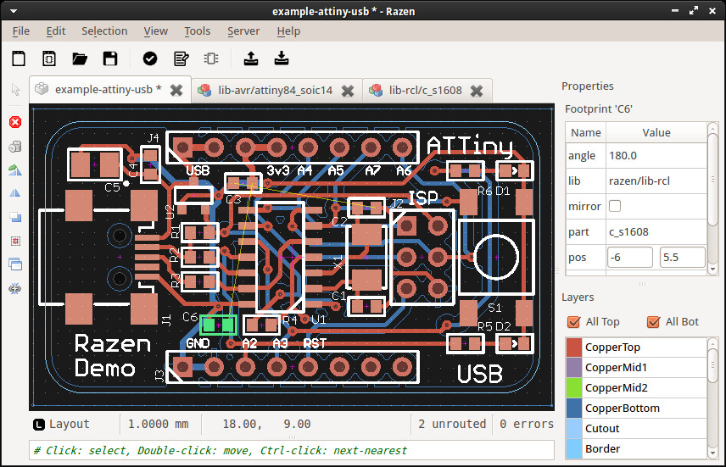
Task: Click the rotate tool with green arrow
Action: point(15,170)
